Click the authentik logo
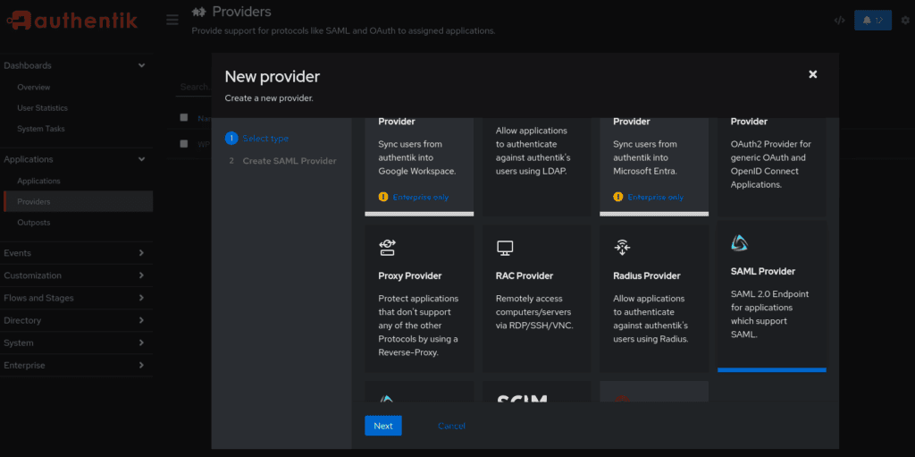This screenshot has height=457, width=915. (x=71, y=21)
